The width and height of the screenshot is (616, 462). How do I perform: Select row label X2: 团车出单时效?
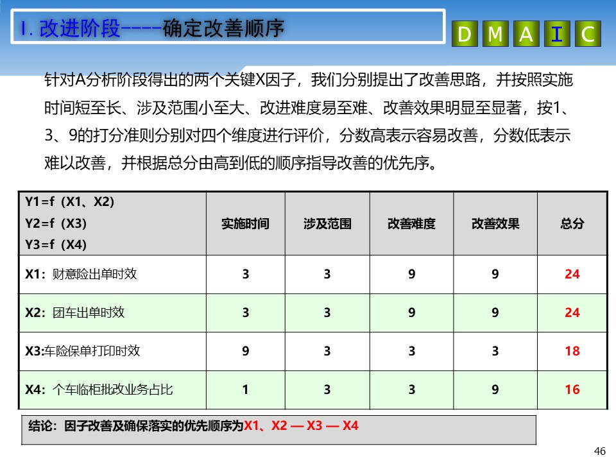pyautogui.click(x=75, y=312)
